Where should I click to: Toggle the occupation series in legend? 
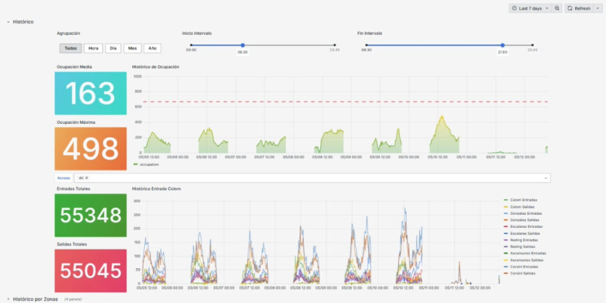click(x=149, y=165)
